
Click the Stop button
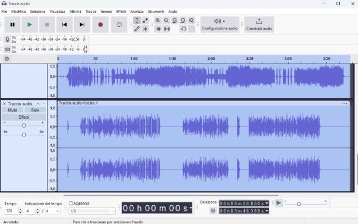[47, 25]
